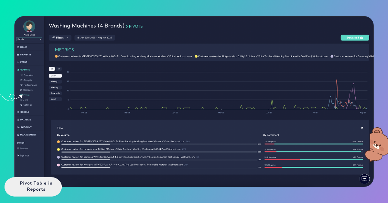Click the Feb '25 axis label

[x=84, y=113]
